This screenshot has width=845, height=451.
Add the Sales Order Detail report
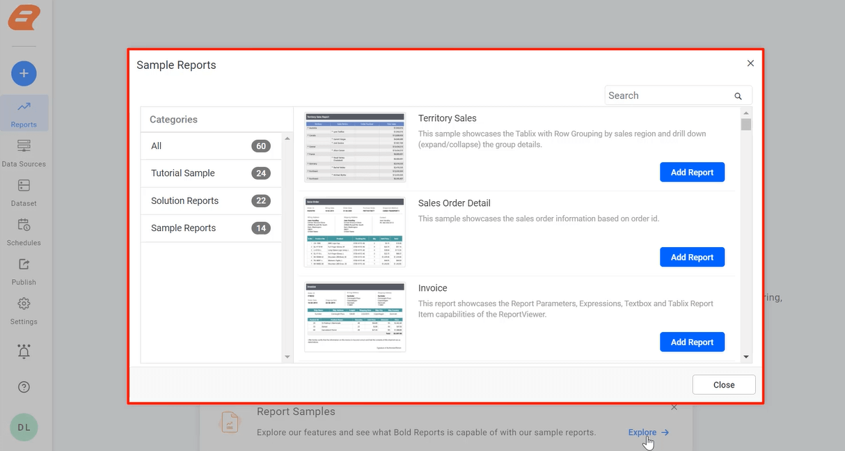pos(692,258)
